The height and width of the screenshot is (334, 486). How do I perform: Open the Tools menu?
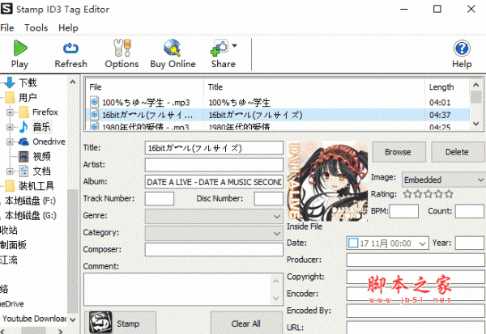(x=36, y=27)
